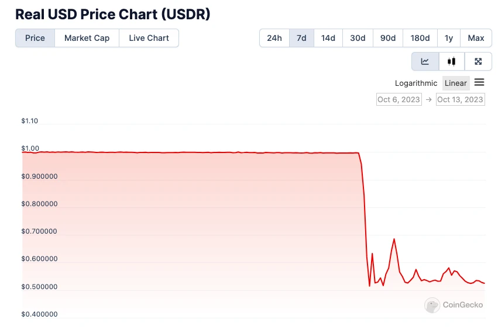This screenshot has height=330, width=498.
Task: Open the Live Chart tab
Action: 149,38
